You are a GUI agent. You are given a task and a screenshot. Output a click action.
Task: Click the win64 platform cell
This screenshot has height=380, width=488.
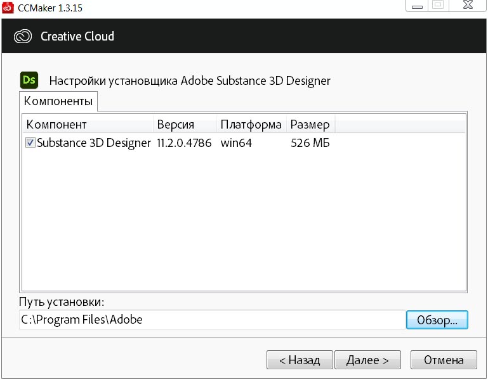(236, 143)
